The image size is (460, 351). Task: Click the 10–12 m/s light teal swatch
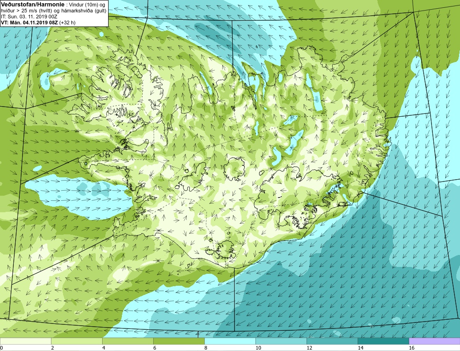click(x=281, y=341)
